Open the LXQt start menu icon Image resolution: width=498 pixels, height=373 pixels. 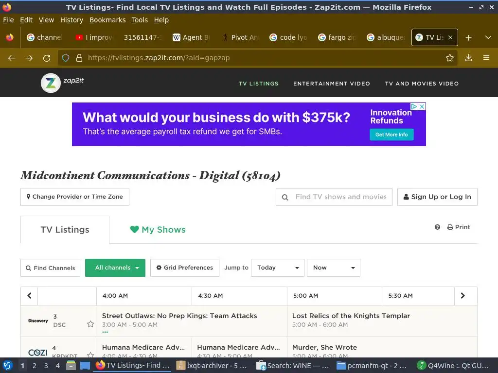coord(8,366)
